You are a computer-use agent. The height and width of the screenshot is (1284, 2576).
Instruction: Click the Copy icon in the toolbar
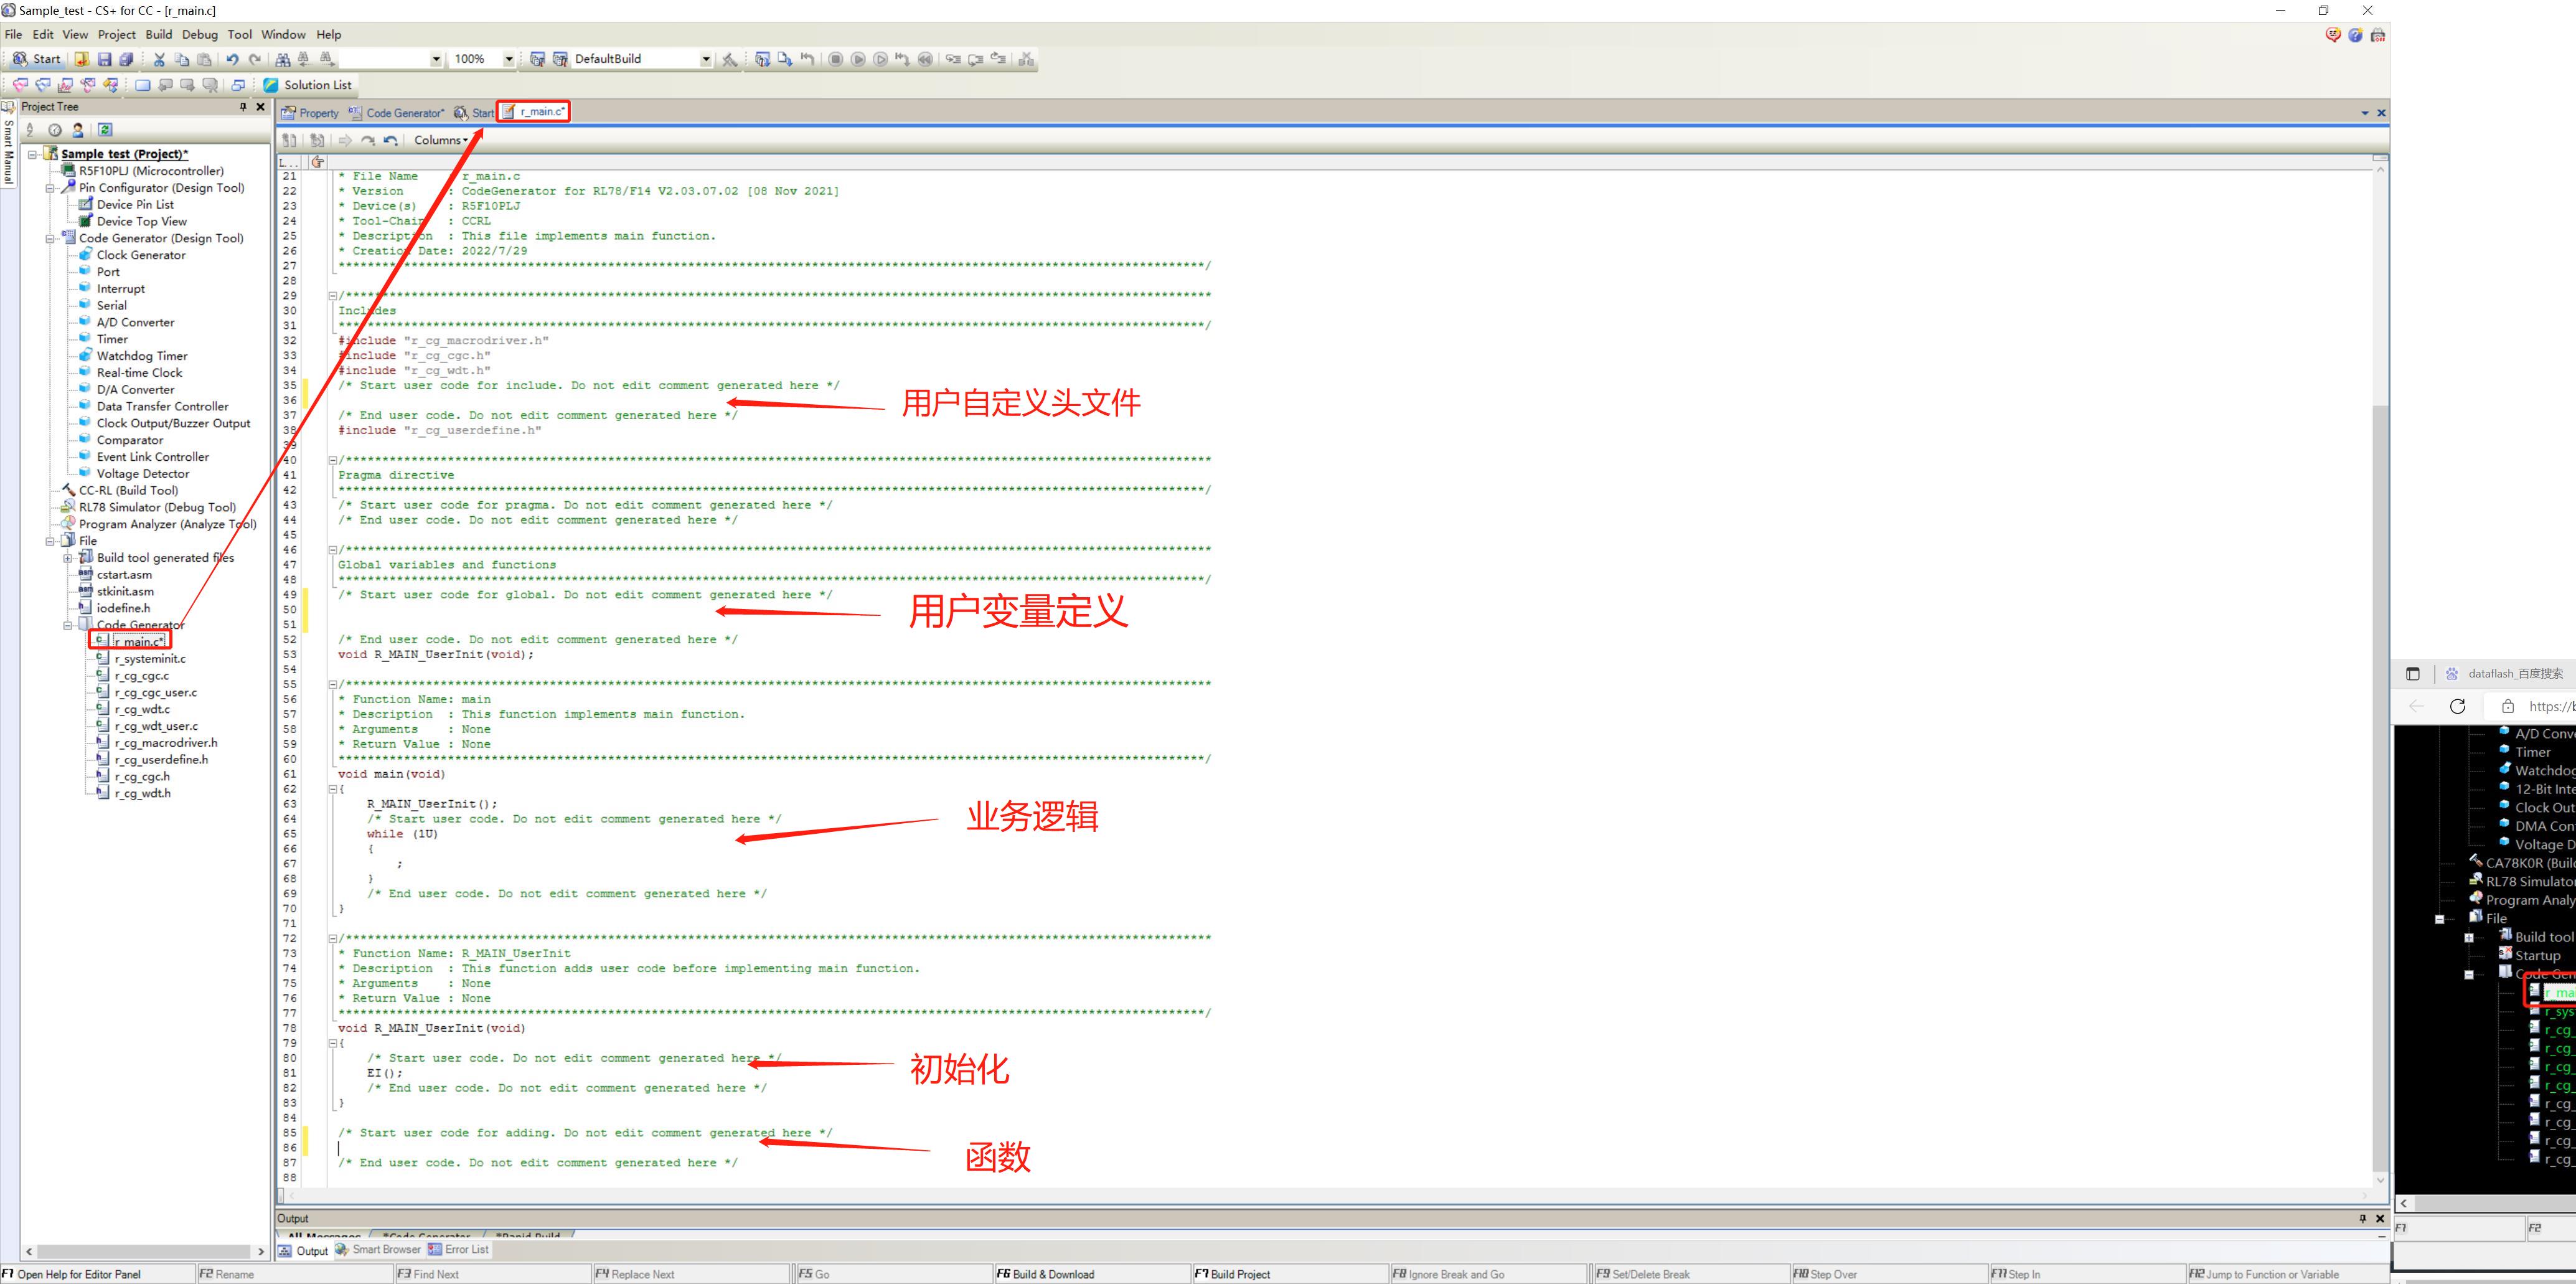pos(182,59)
